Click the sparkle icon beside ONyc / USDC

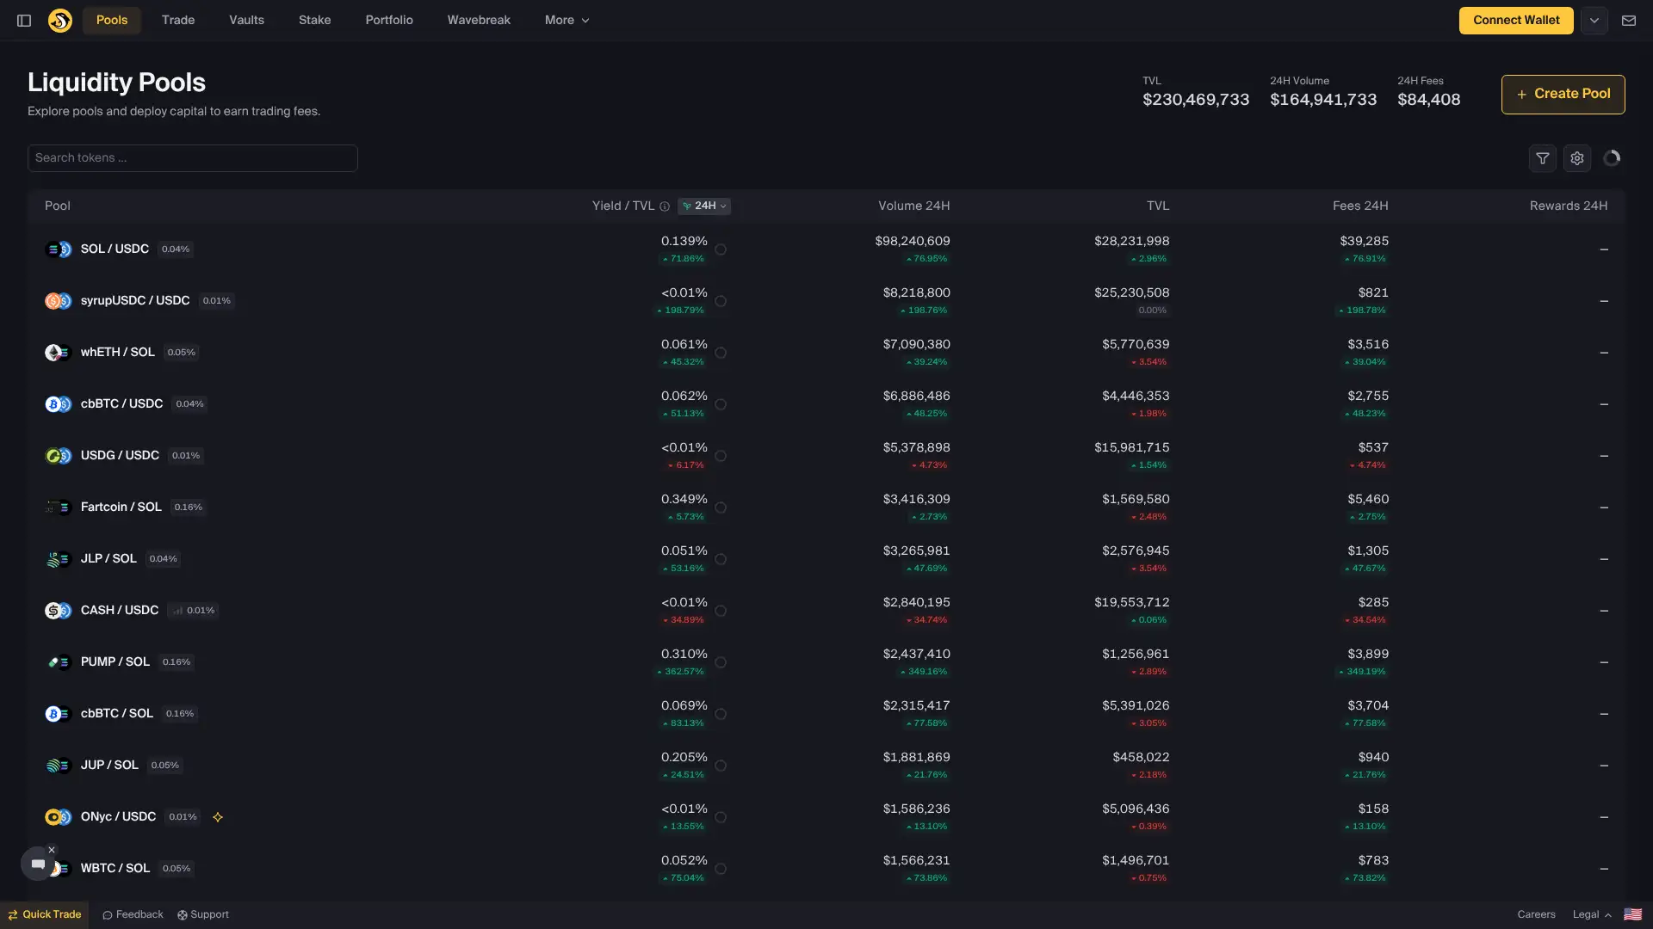[218, 817]
